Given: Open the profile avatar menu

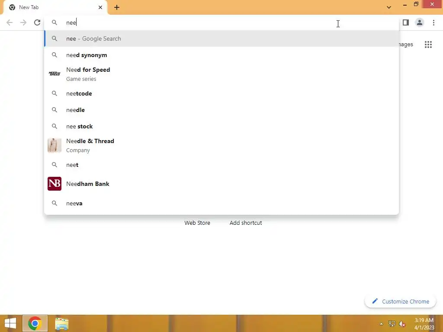Looking at the screenshot, I should click(x=420, y=22).
